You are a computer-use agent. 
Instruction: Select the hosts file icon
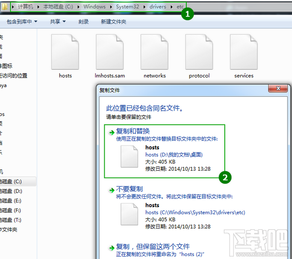coord(65,52)
